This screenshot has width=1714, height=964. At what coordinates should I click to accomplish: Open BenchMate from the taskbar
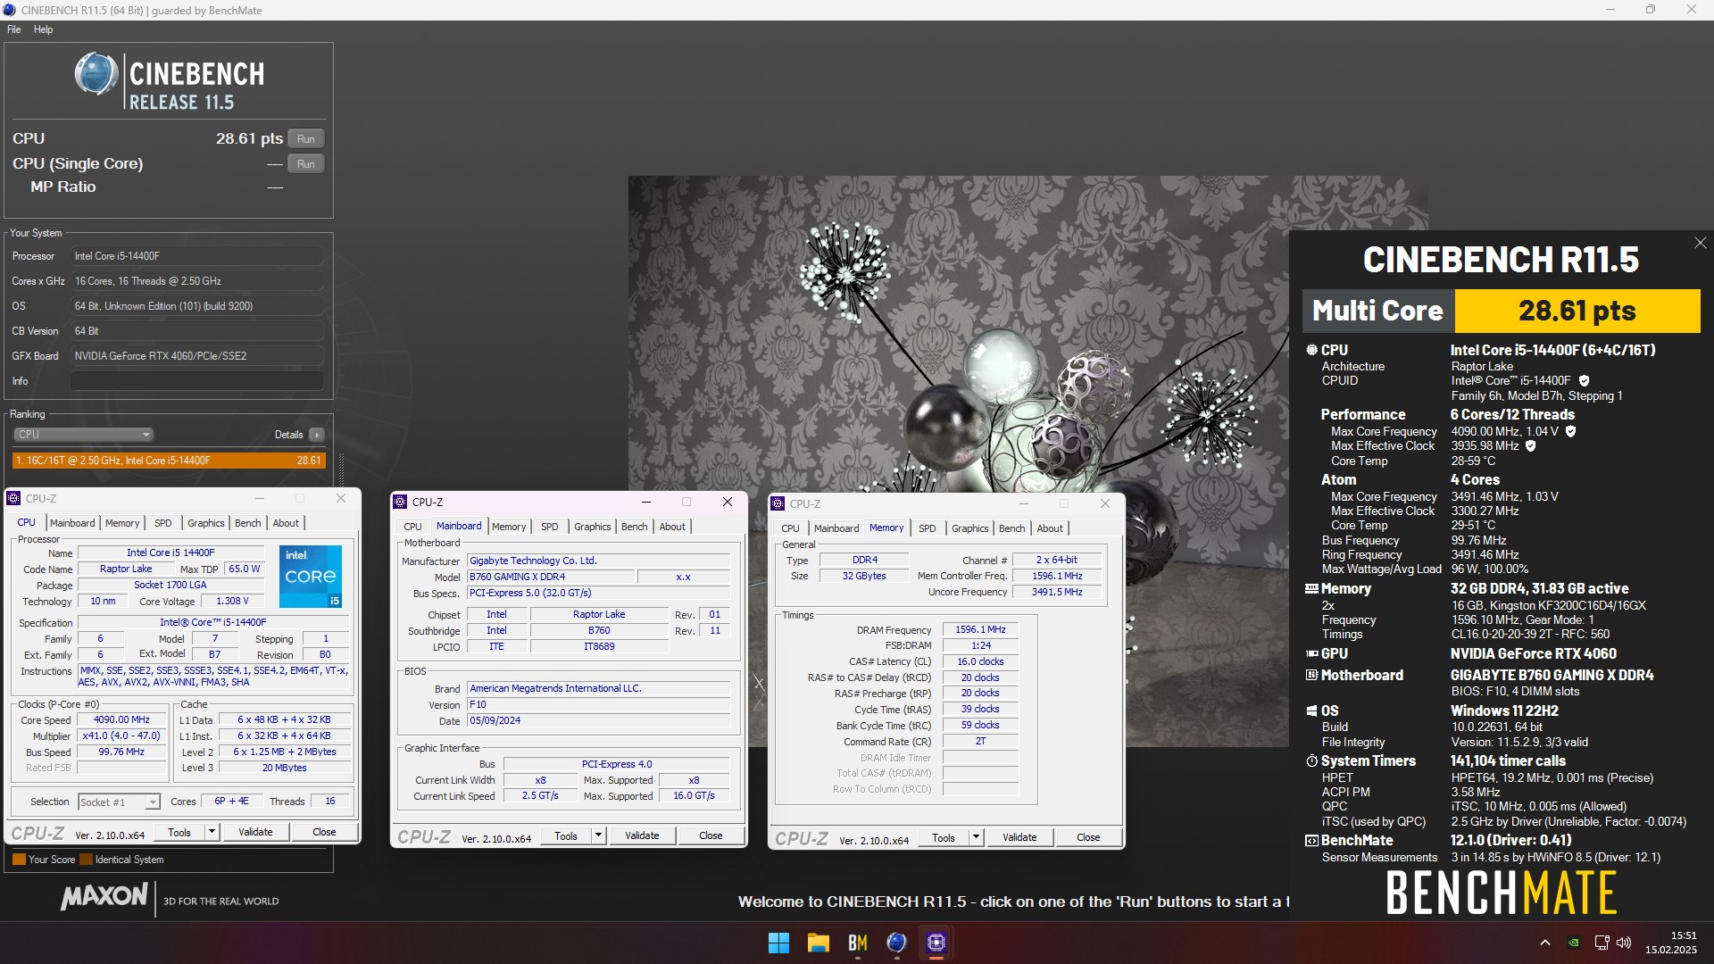[857, 943]
